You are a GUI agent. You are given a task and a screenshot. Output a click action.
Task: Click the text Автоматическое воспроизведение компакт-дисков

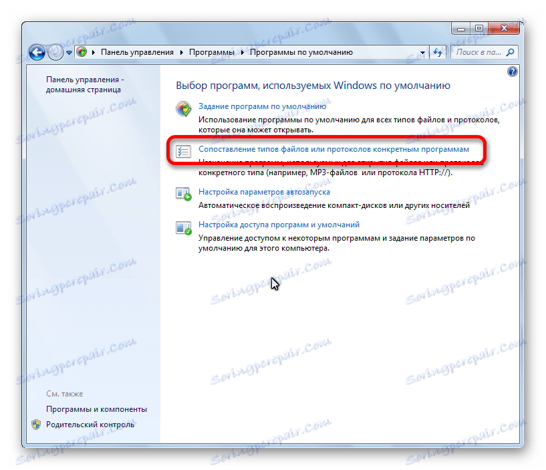(334, 205)
